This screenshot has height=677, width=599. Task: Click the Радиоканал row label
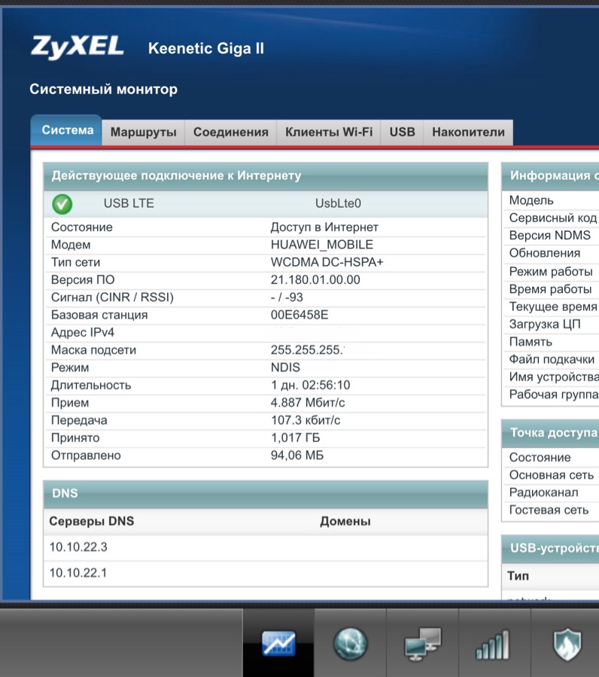[544, 493]
